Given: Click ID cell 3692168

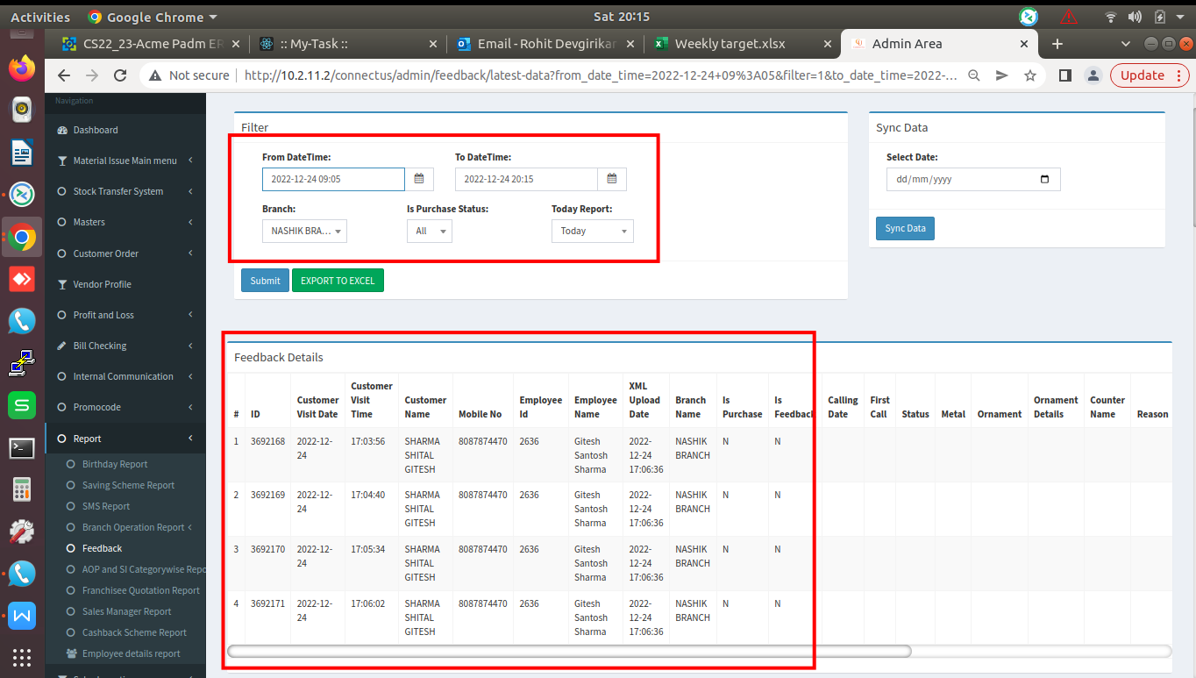Looking at the screenshot, I should pyautogui.click(x=267, y=441).
